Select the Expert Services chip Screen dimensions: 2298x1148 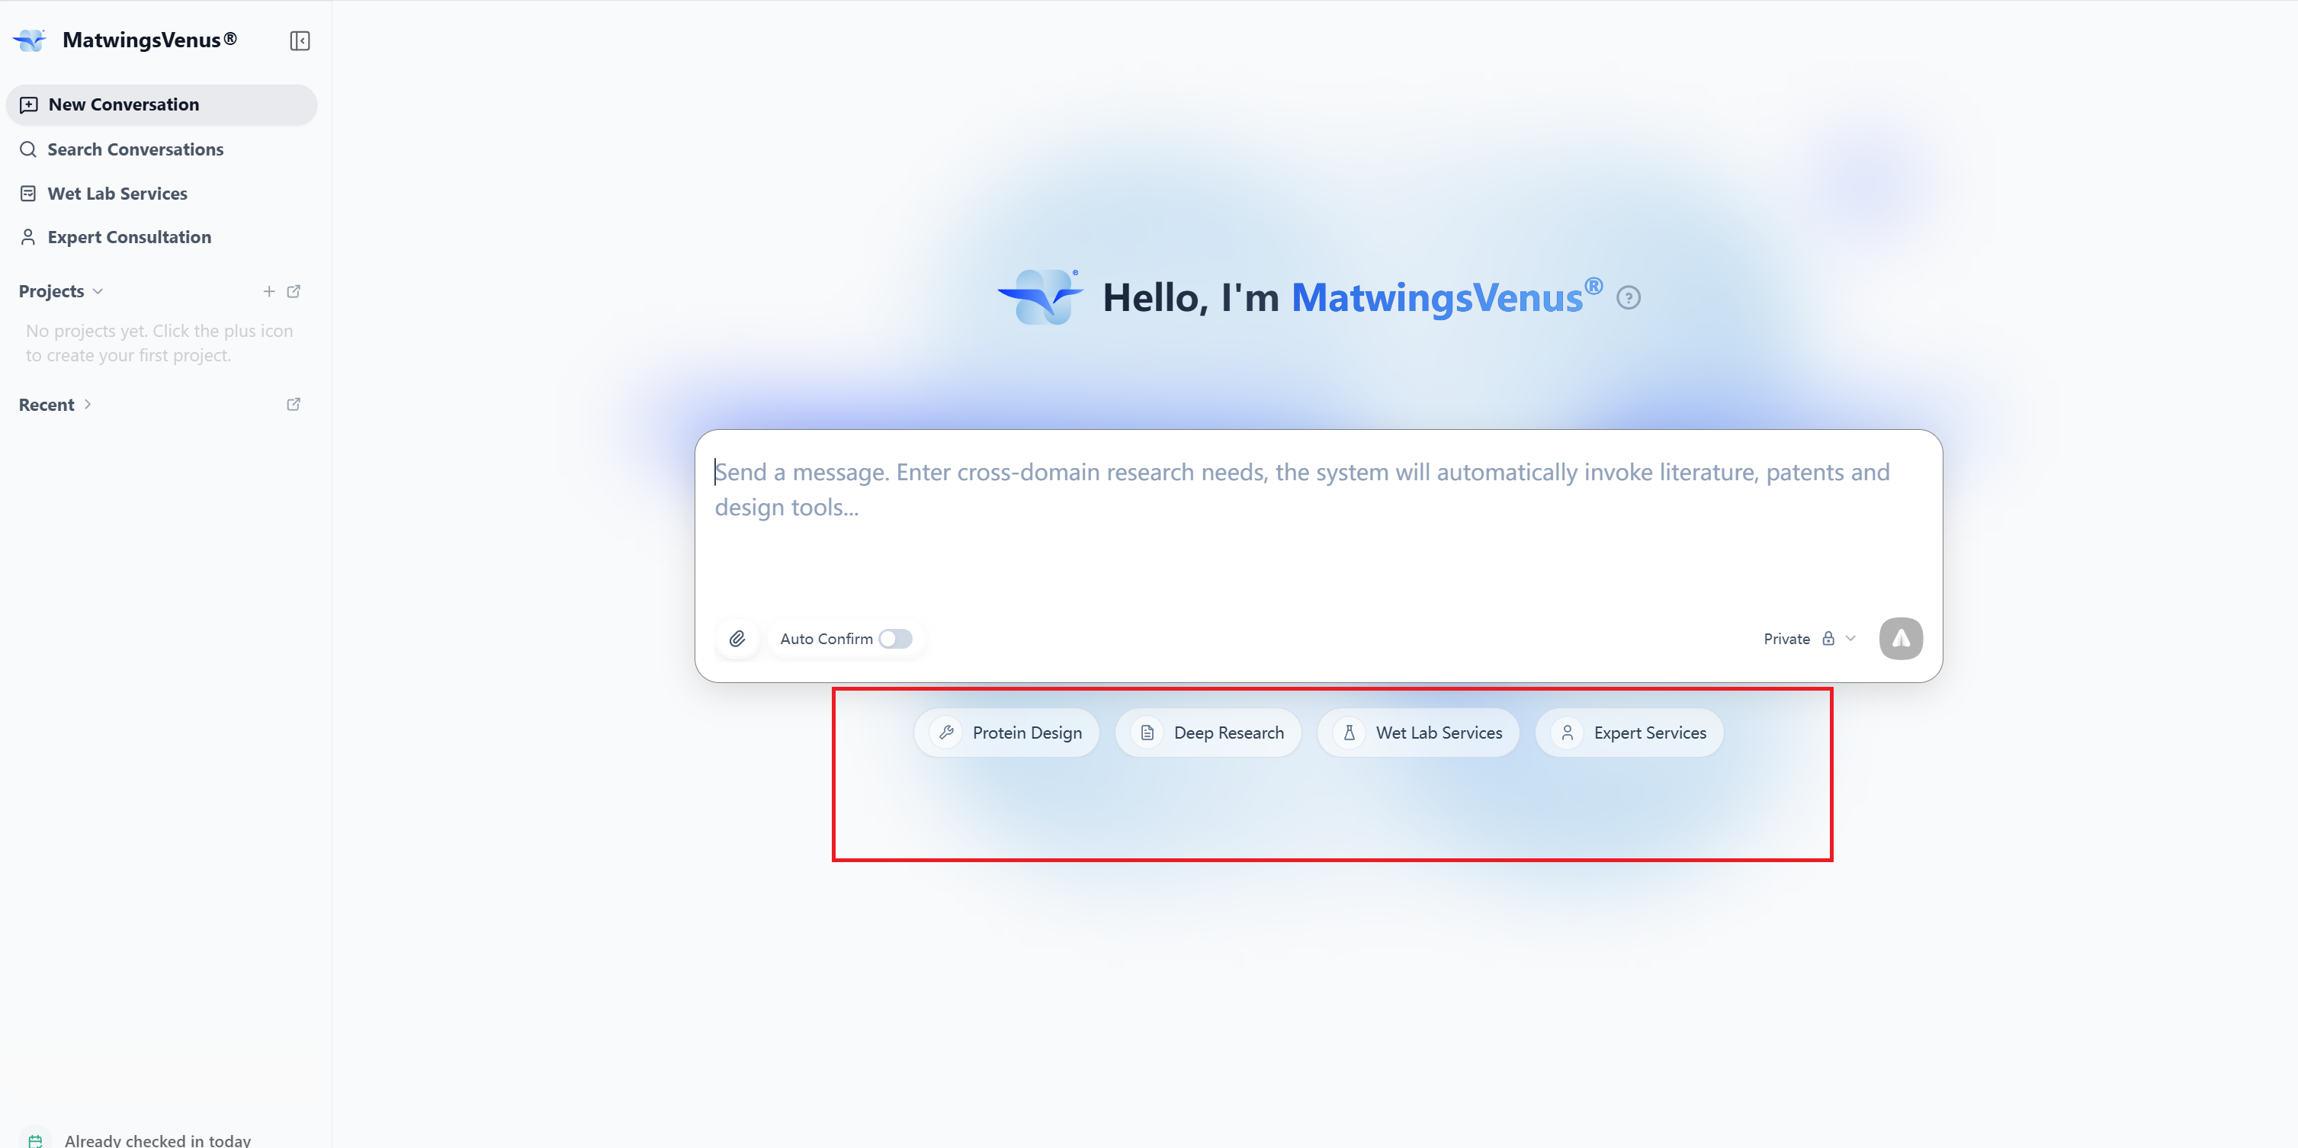point(1629,733)
